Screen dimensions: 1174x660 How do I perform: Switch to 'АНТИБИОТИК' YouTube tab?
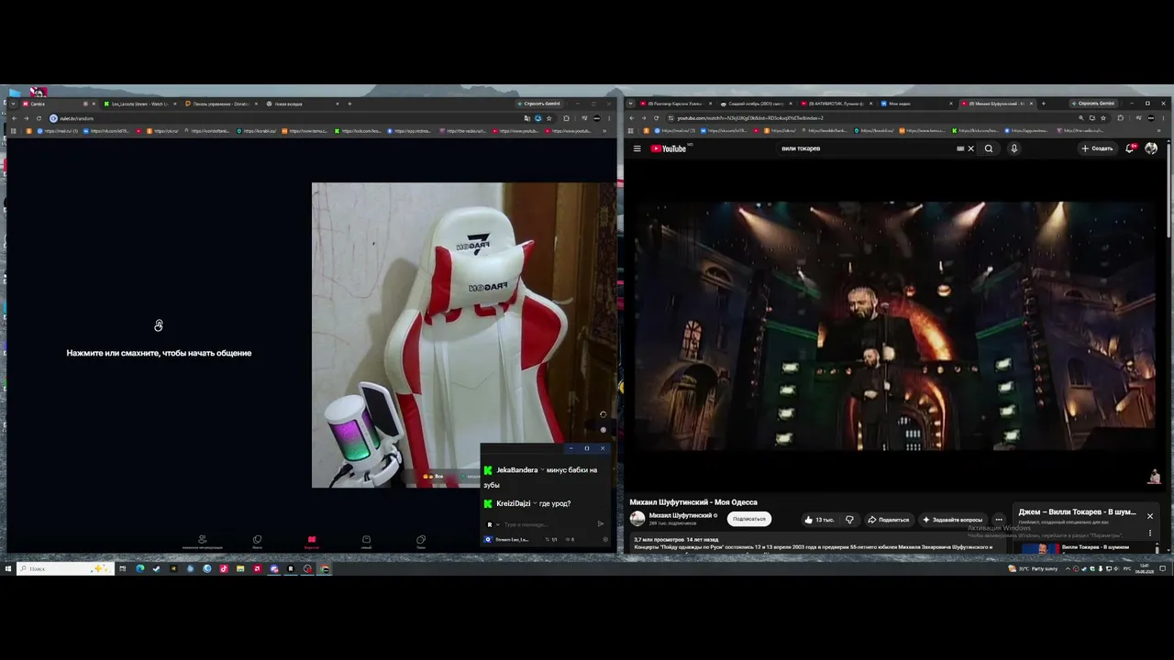coord(835,104)
